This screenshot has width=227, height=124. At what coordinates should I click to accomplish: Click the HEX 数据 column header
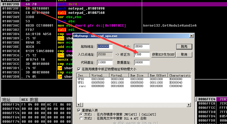tap(46, 100)
